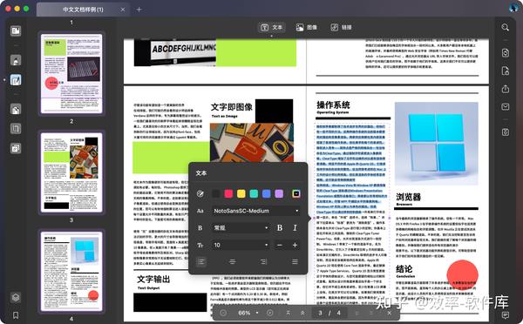Open search with the magnifier icon
Viewport: 523px width, 324px height.
[x=505, y=27]
